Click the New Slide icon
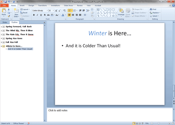This screenshot has width=175, height=125. (x=16, y=11)
